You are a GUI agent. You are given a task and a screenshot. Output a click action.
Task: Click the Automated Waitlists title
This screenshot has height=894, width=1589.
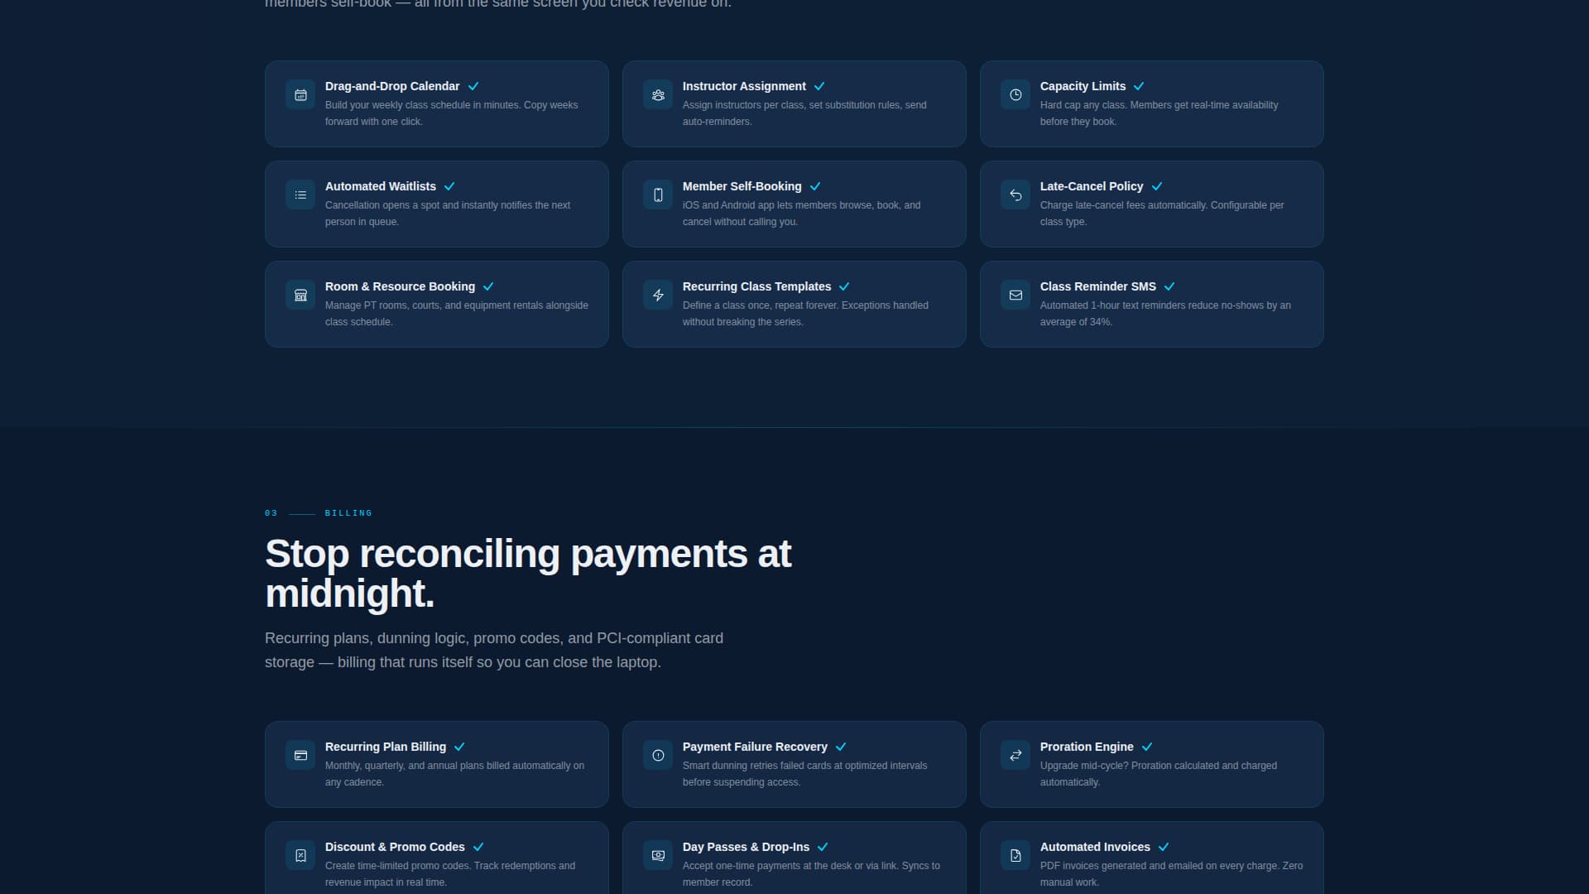point(381,186)
